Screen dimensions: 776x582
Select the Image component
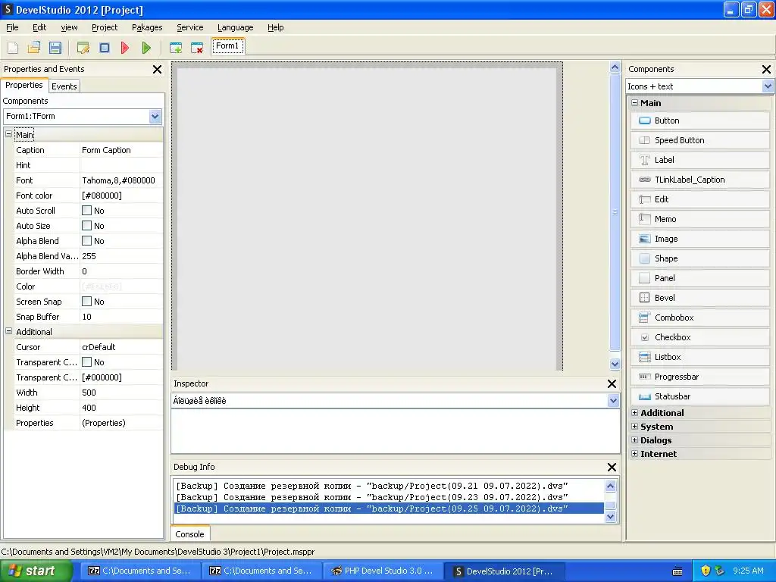[x=699, y=239]
